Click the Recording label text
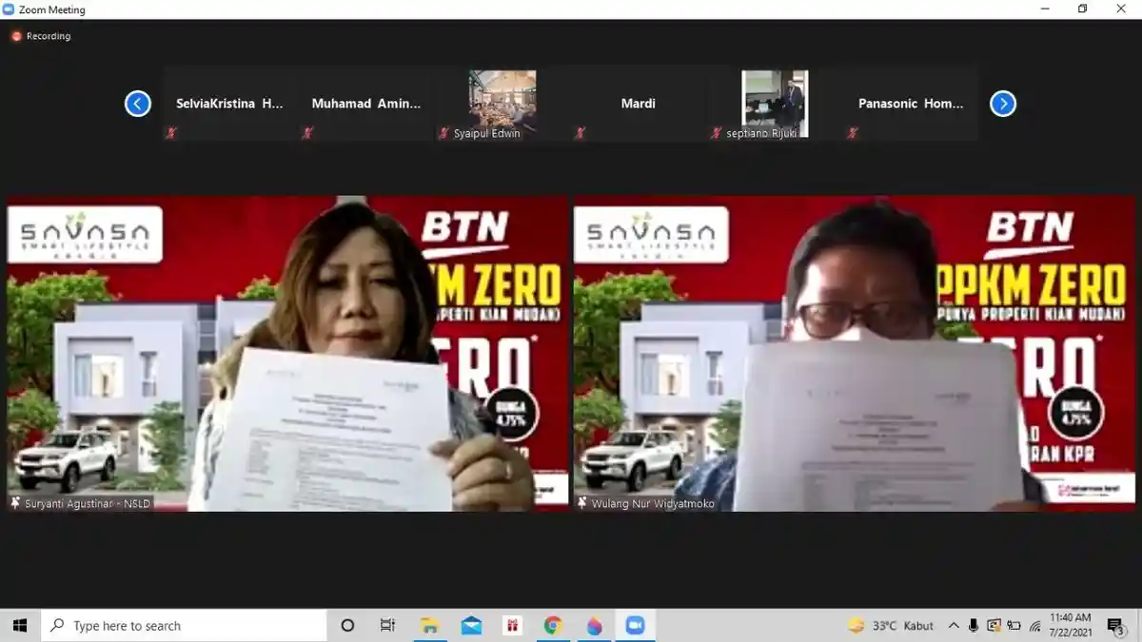 point(49,36)
